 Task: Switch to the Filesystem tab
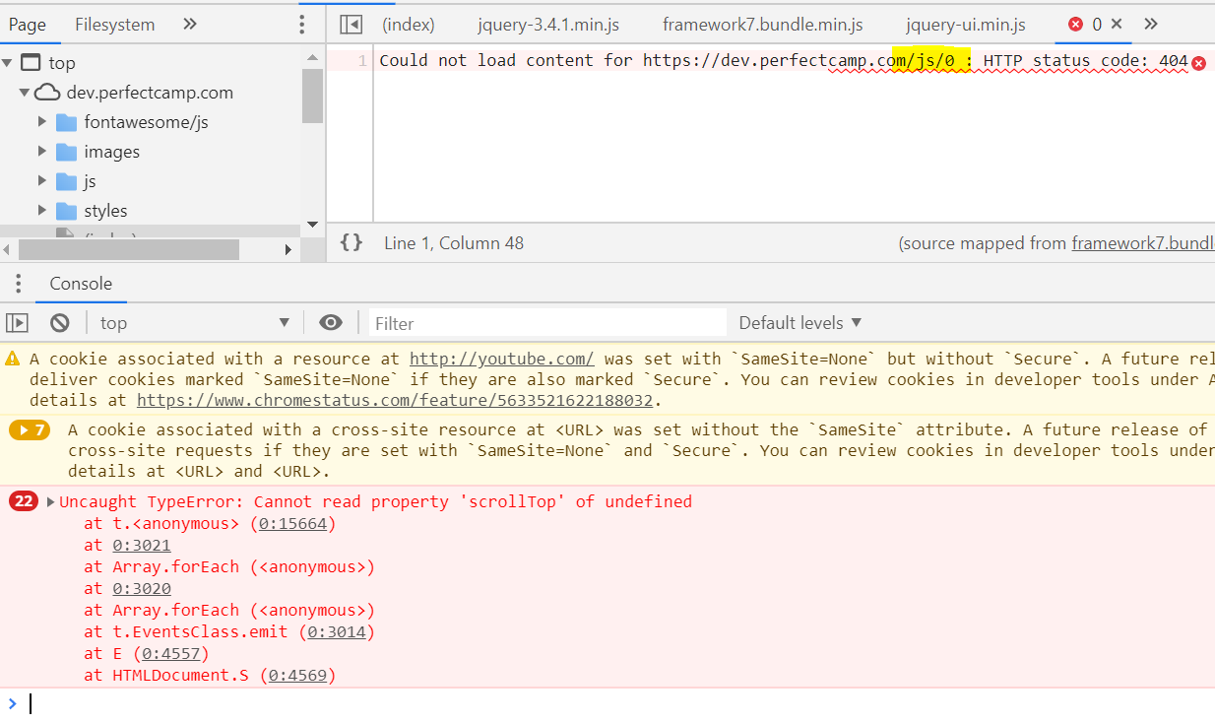(115, 25)
